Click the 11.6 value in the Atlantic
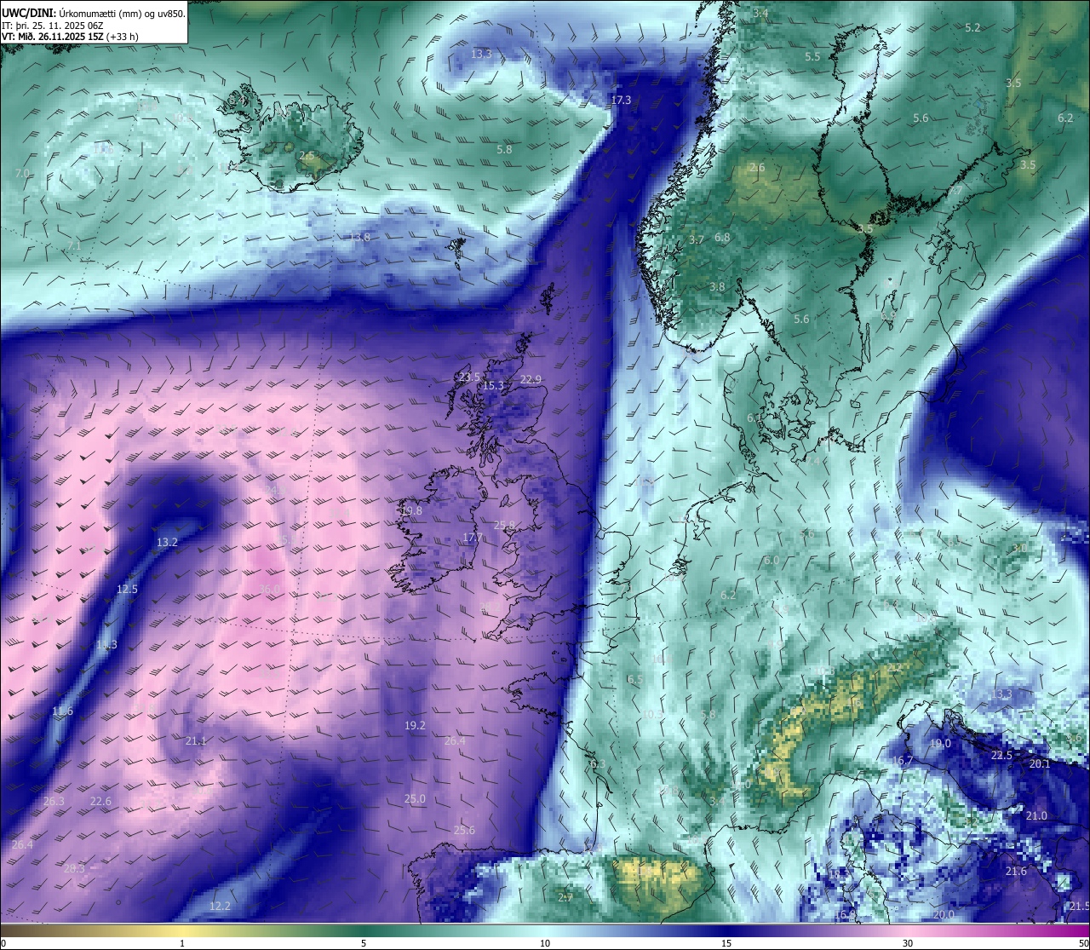Viewport: 1090px width, 950px height. tap(63, 711)
